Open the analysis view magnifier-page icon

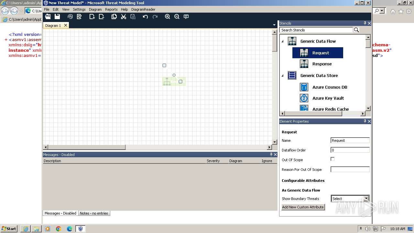[x=79, y=17]
